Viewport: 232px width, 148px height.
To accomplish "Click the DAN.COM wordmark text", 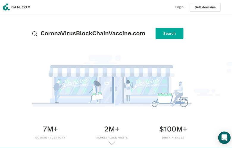I will [x=21, y=7].
